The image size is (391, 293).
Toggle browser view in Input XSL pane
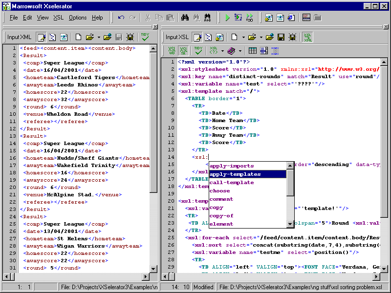click(219, 38)
